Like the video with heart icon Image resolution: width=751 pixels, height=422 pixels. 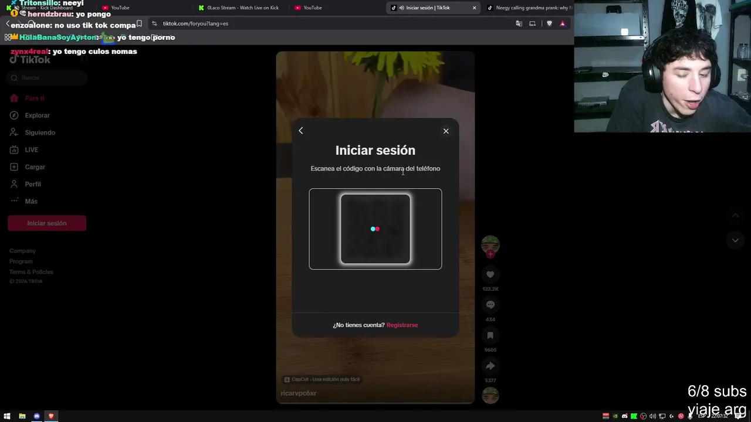tap(490, 274)
